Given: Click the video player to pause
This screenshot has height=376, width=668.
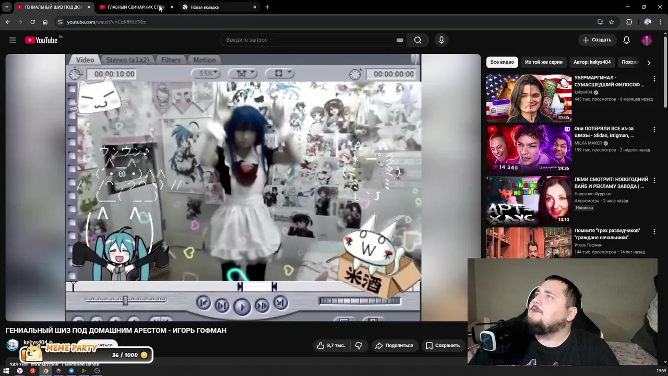Looking at the screenshot, I should pyautogui.click(x=243, y=187).
